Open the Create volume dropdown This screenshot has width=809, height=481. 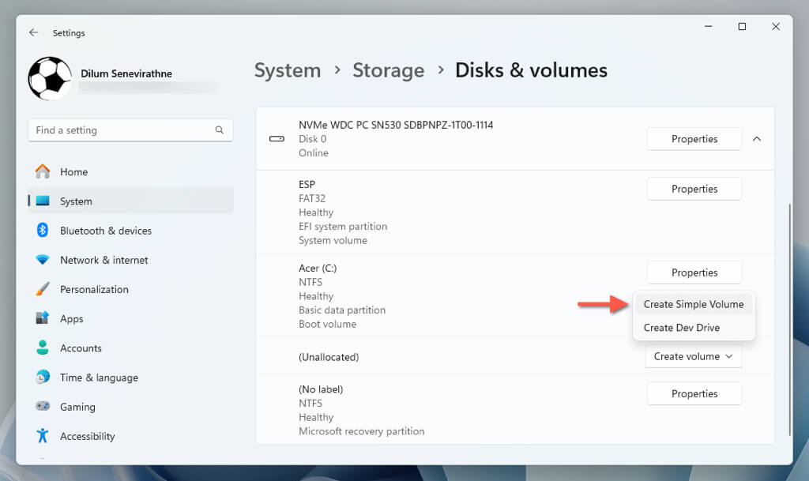click(x=694, y=356)
